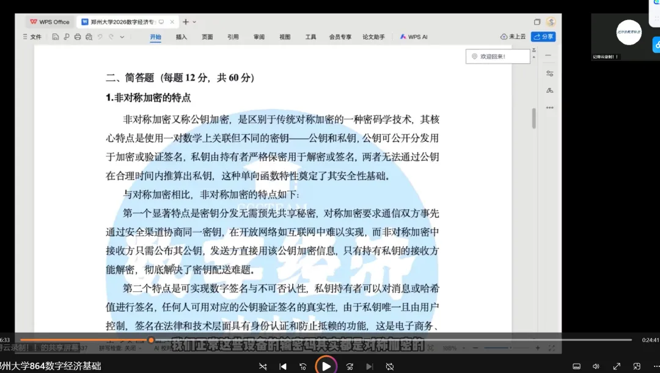This screenshot has width=660, height=373.
Task: Click the save document icon
Action: click(x=55, y=37)
